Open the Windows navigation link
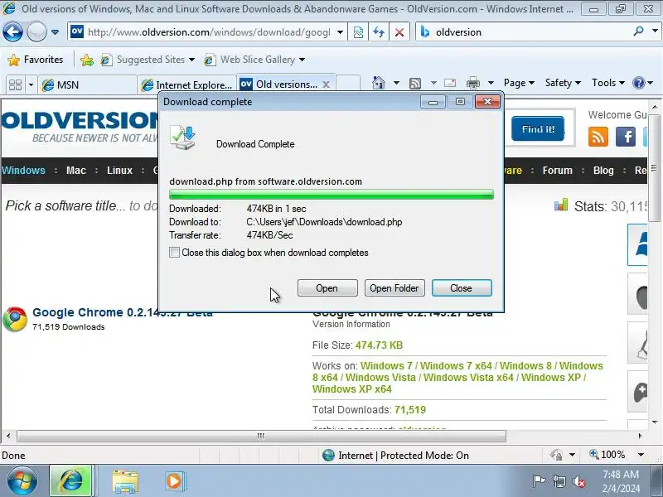Viewport: 663px width, 497px height. 23,171
